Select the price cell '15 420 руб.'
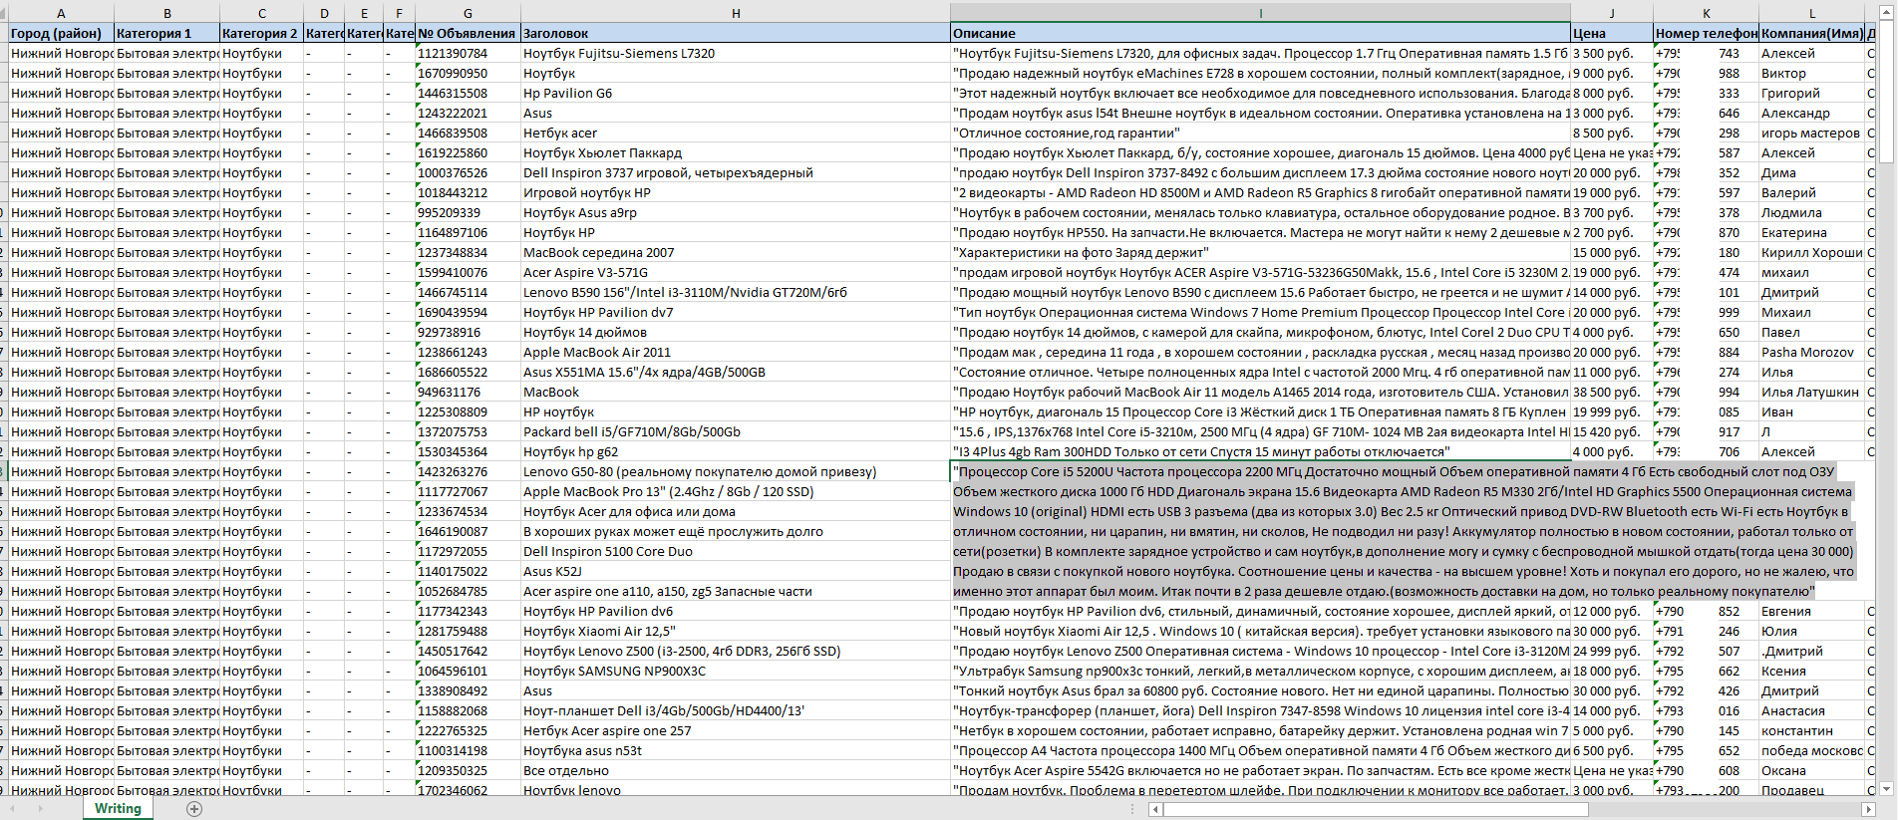Image resolution: width=1898 pixels, height=820 pixels. pos(1612,431)
